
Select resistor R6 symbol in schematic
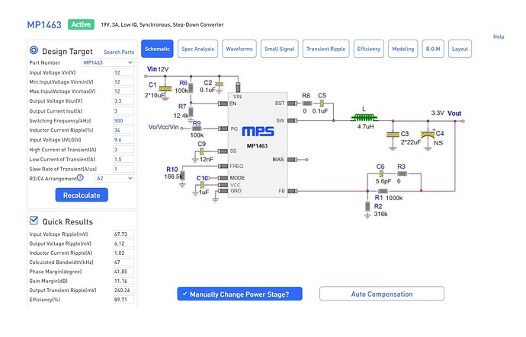(191, 88)
